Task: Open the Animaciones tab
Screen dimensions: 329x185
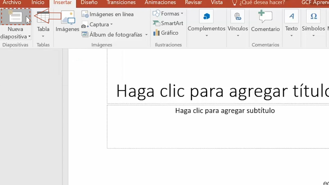Action: 160,3
